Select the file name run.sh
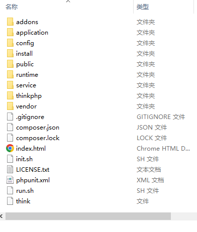 tap(25, 191)
